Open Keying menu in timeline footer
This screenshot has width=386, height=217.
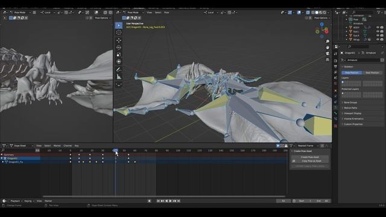tap(29, 201)
